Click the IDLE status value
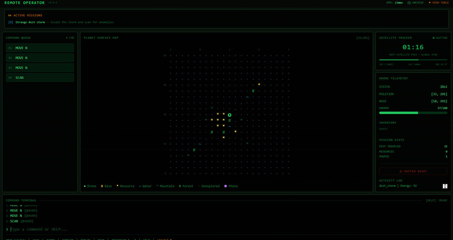Screen dimensions: 453x240 click(444, 87)
